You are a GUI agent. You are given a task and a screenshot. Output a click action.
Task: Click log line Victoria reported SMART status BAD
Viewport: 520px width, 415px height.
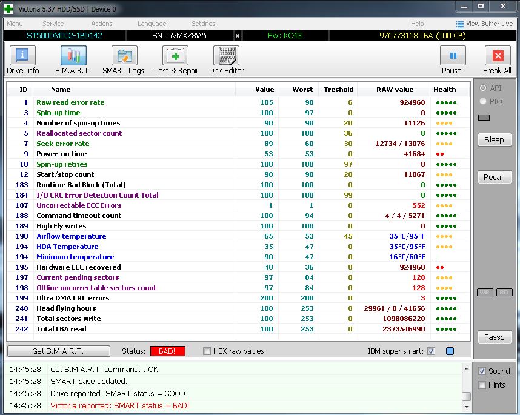pyautogui.click(x=119, y=406)
